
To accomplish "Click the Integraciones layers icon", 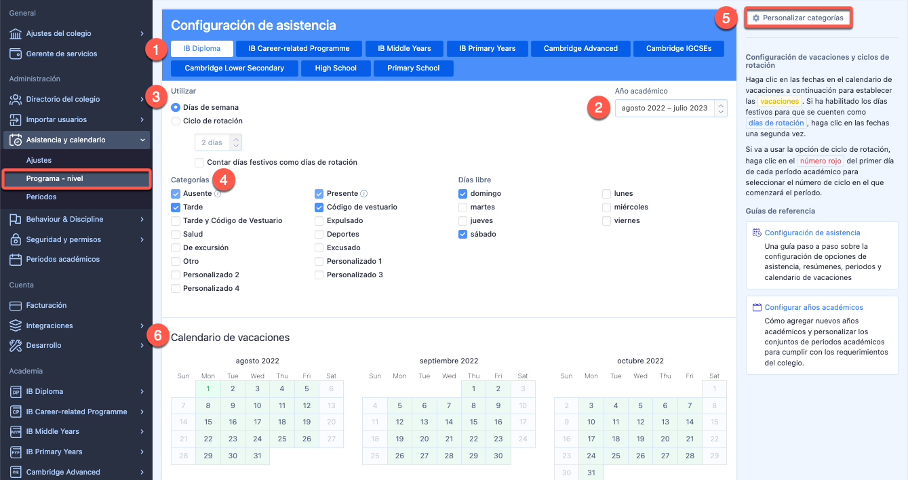I will [16, 325].
